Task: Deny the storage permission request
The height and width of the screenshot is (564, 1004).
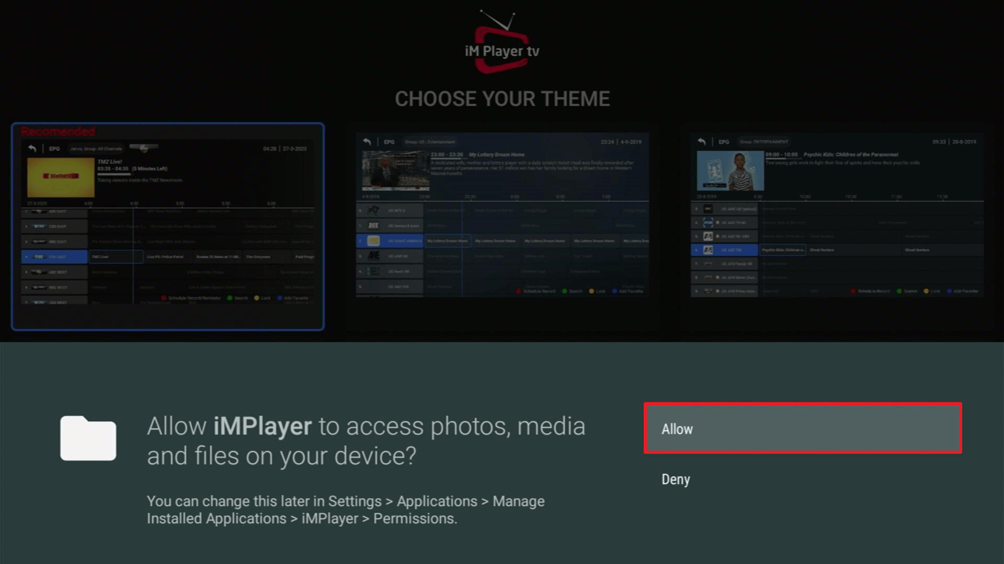Action: (x=803, y=479)
